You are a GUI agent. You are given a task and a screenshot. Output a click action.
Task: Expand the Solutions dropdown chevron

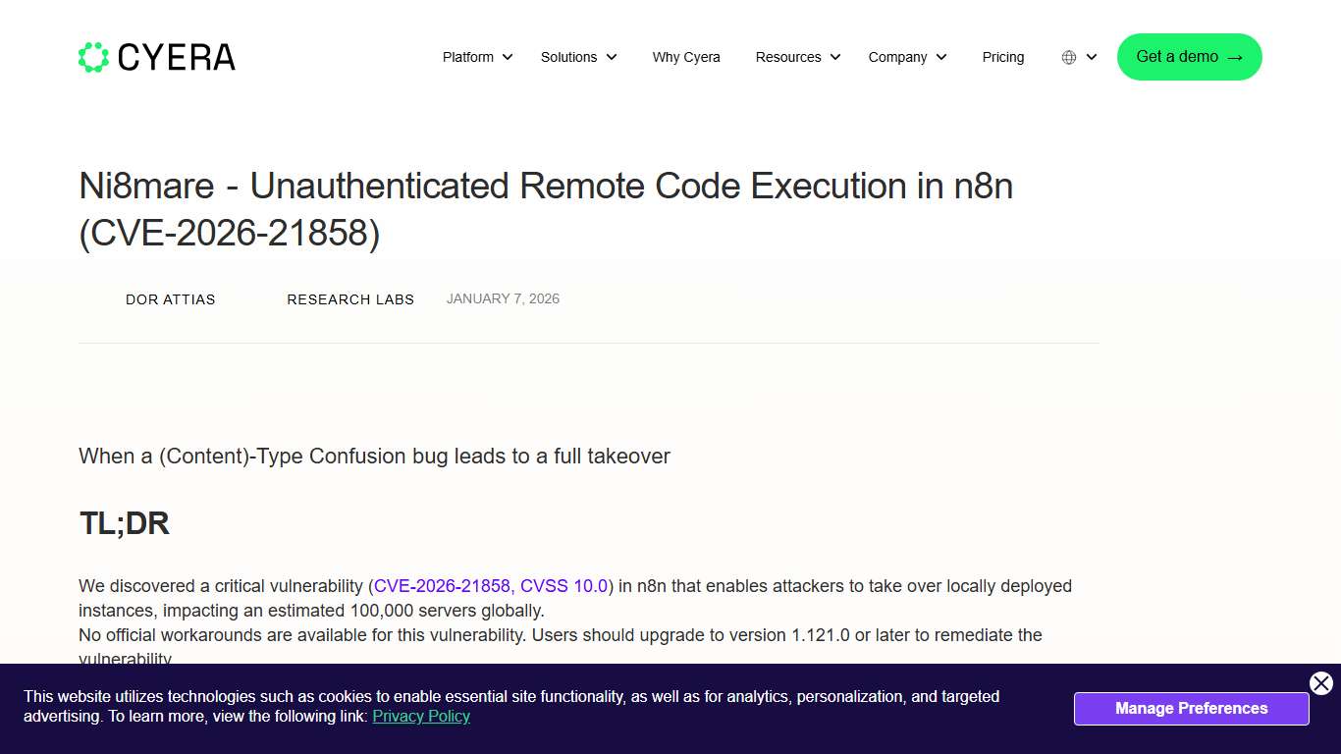click(611, 57)
